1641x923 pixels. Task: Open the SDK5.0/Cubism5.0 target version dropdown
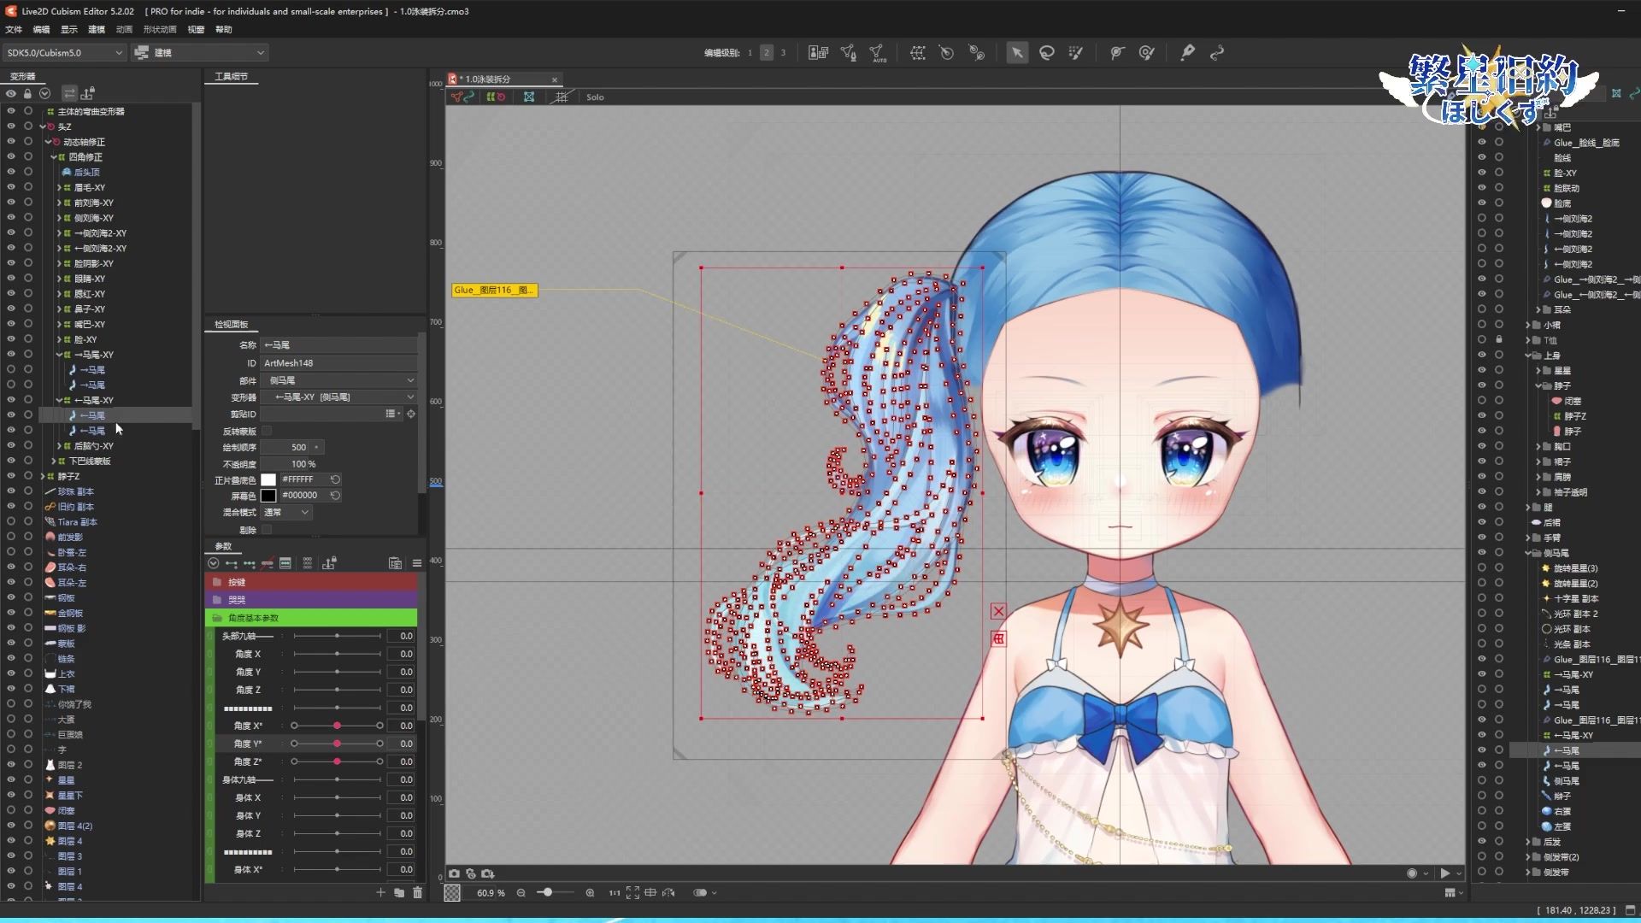(x=65, y=53)
